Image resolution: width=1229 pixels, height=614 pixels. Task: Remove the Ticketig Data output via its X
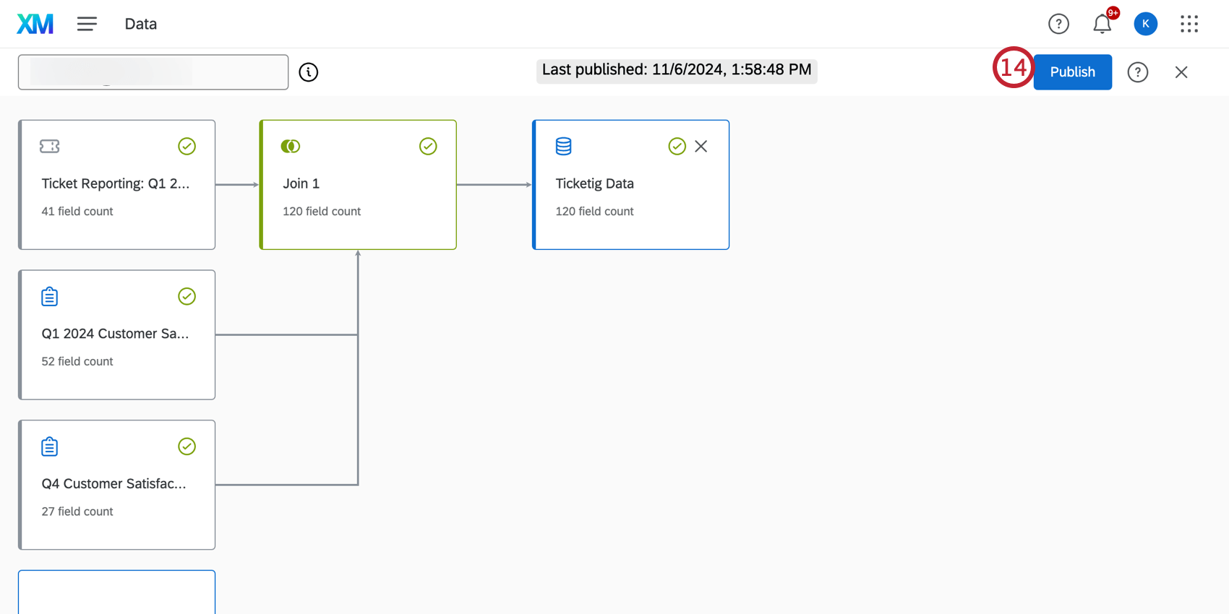coord(701,146)
